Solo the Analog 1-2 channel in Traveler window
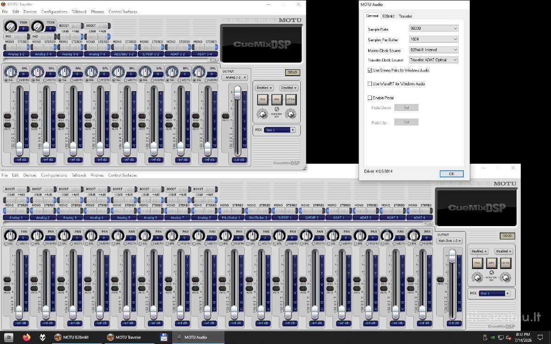 7,116
